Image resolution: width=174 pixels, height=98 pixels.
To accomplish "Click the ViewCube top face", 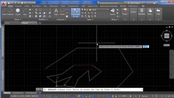I will click(167, 36).
